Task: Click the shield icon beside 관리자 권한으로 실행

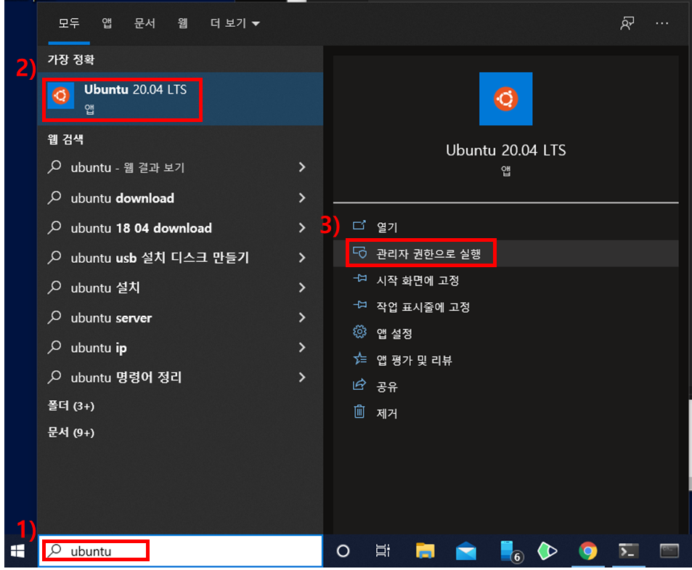Action: coord(359,253)
